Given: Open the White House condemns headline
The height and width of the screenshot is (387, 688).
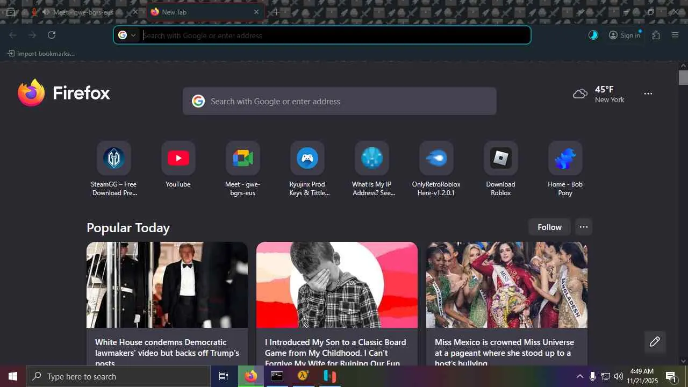Looking at the screenshot, I should click(167, 352).
